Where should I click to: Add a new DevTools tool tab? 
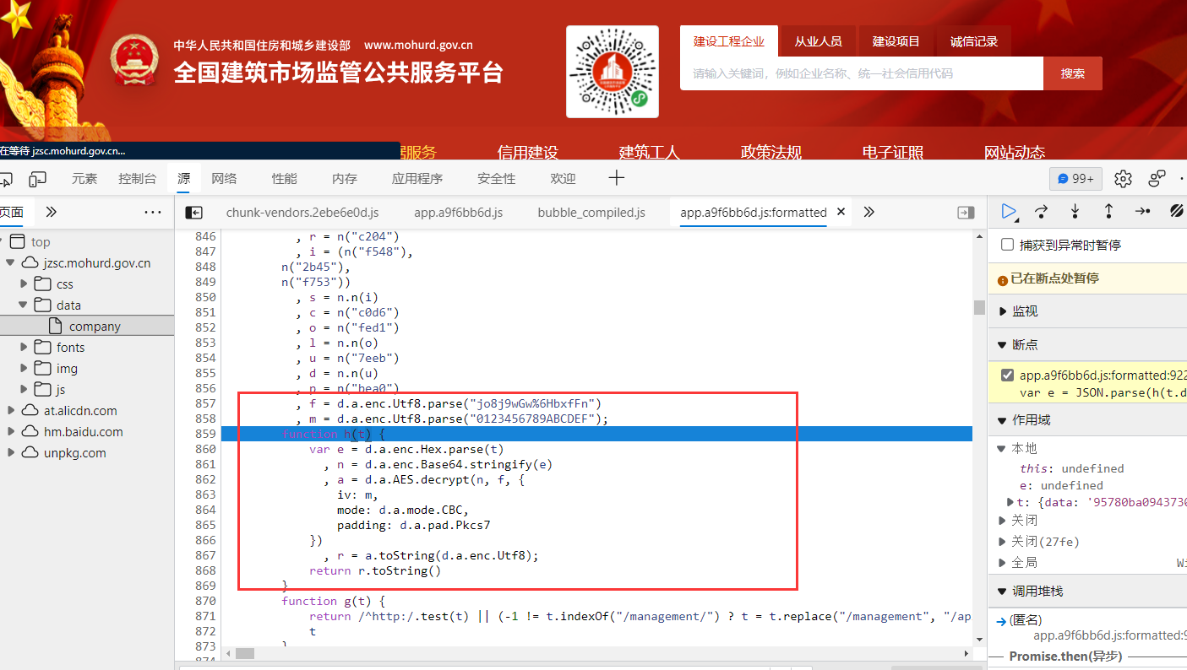pyautogui.click(x=617, y=178)
